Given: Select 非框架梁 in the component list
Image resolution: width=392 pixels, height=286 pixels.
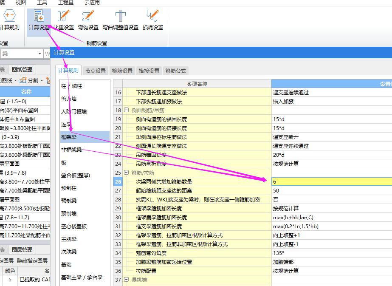Looking at the screenshot, I should [x=71, y=150].
